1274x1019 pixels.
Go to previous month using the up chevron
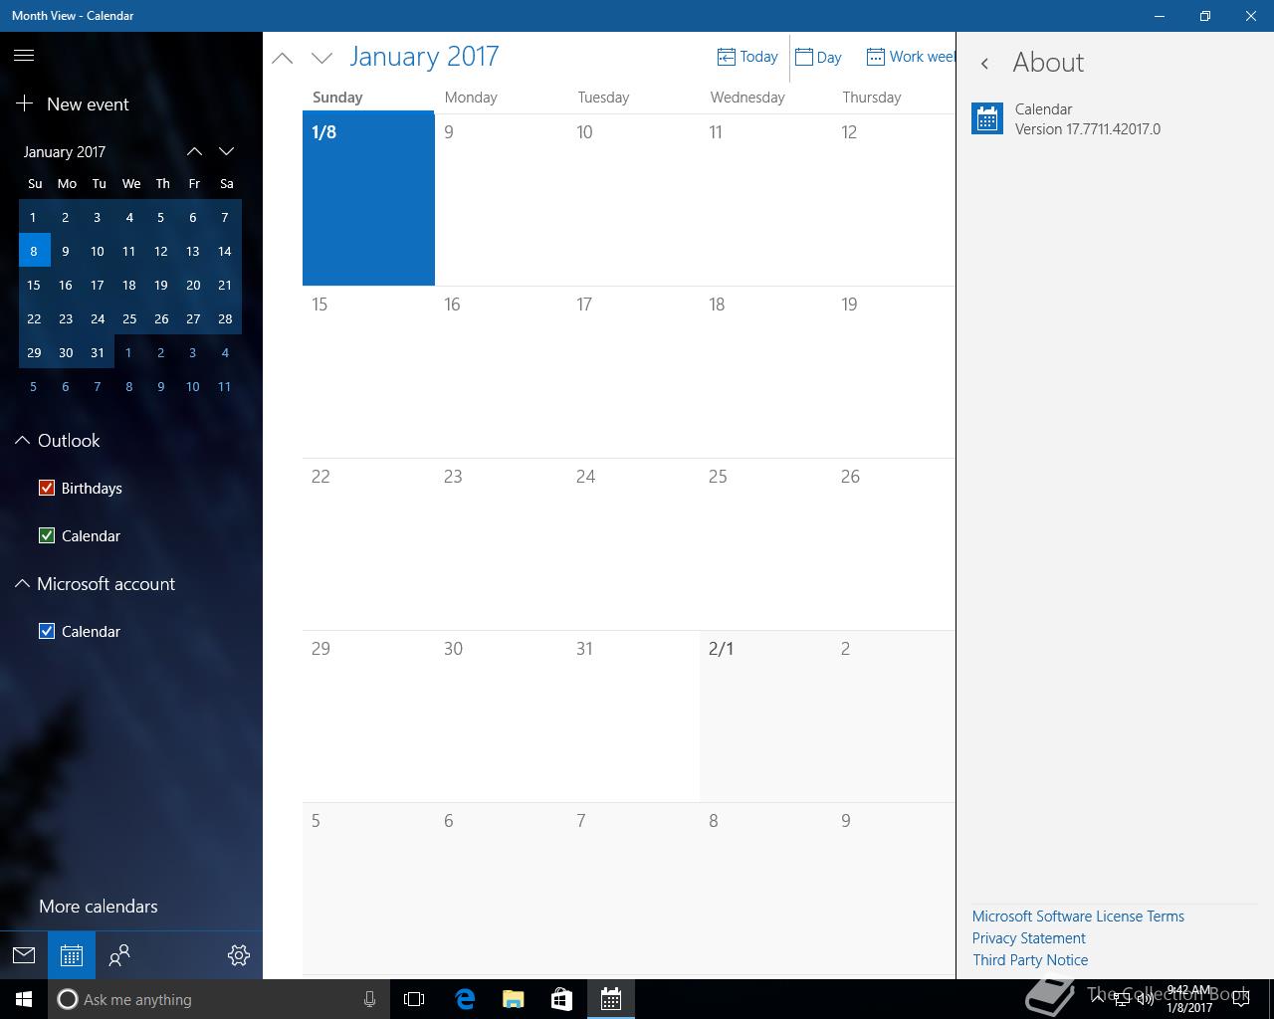tap(283, 58)
